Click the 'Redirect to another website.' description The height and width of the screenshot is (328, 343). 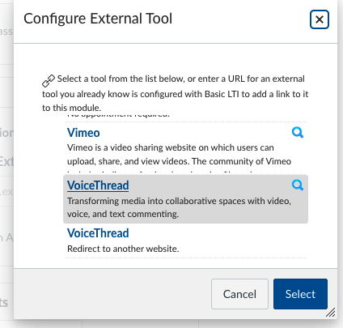coord(123,249)
